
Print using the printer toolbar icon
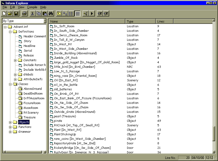[x=24, y=14]
